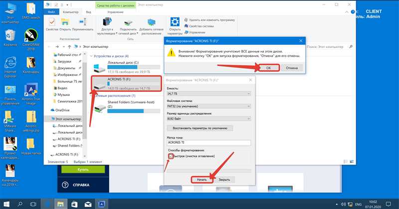This screenshot has width=399, height=209.
Task: Click Отмена in the warning dialog
Action: tap(292, 68)
